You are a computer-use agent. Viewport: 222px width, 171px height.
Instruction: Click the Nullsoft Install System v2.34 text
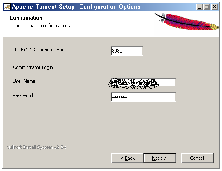tap(36, 147)
